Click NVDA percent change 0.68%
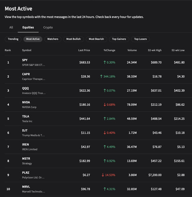Viewport: 192px width, 197px height. coord(109,105)
